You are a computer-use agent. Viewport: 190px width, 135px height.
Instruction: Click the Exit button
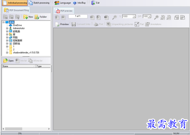click(96, 3)
